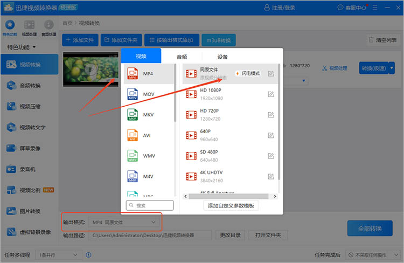Click the 全部转换 button

click(x=370, y=229)
